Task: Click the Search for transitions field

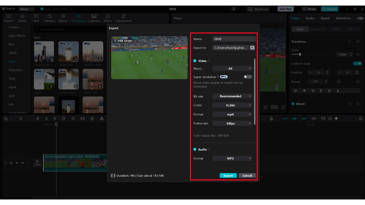Action: click(x=70, y=29)
